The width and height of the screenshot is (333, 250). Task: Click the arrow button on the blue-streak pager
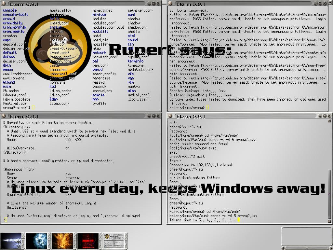point(23,244)
